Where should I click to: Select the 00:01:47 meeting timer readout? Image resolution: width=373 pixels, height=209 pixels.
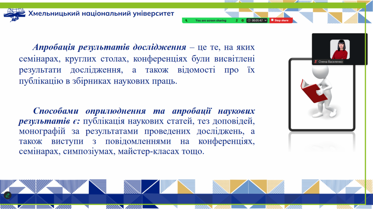point(257,21)
